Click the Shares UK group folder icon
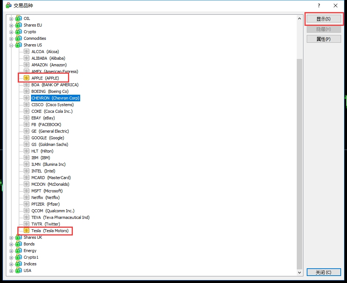The image size is (347, 283). point(19,238)
